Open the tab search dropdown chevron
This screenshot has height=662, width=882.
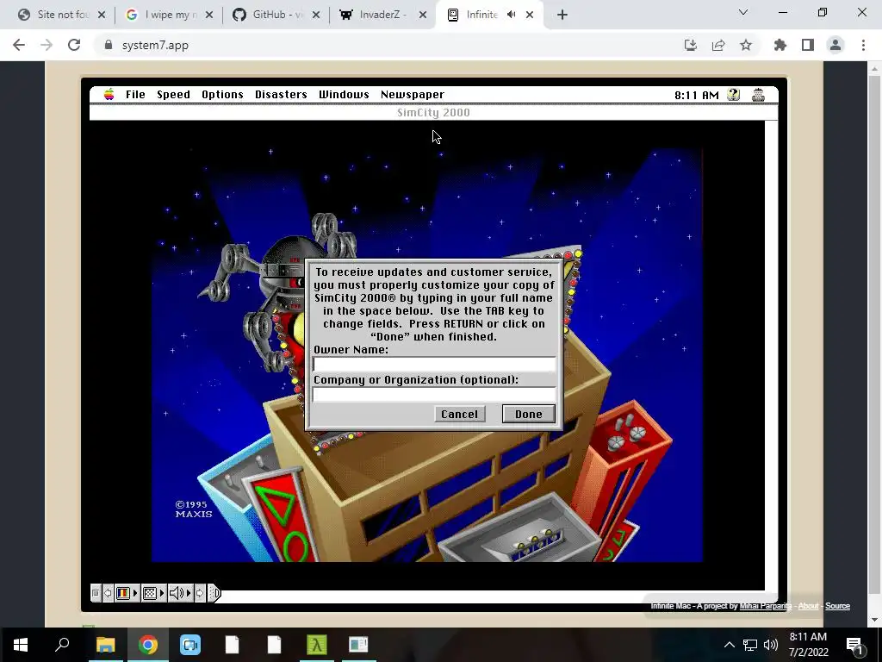[743, 12]
